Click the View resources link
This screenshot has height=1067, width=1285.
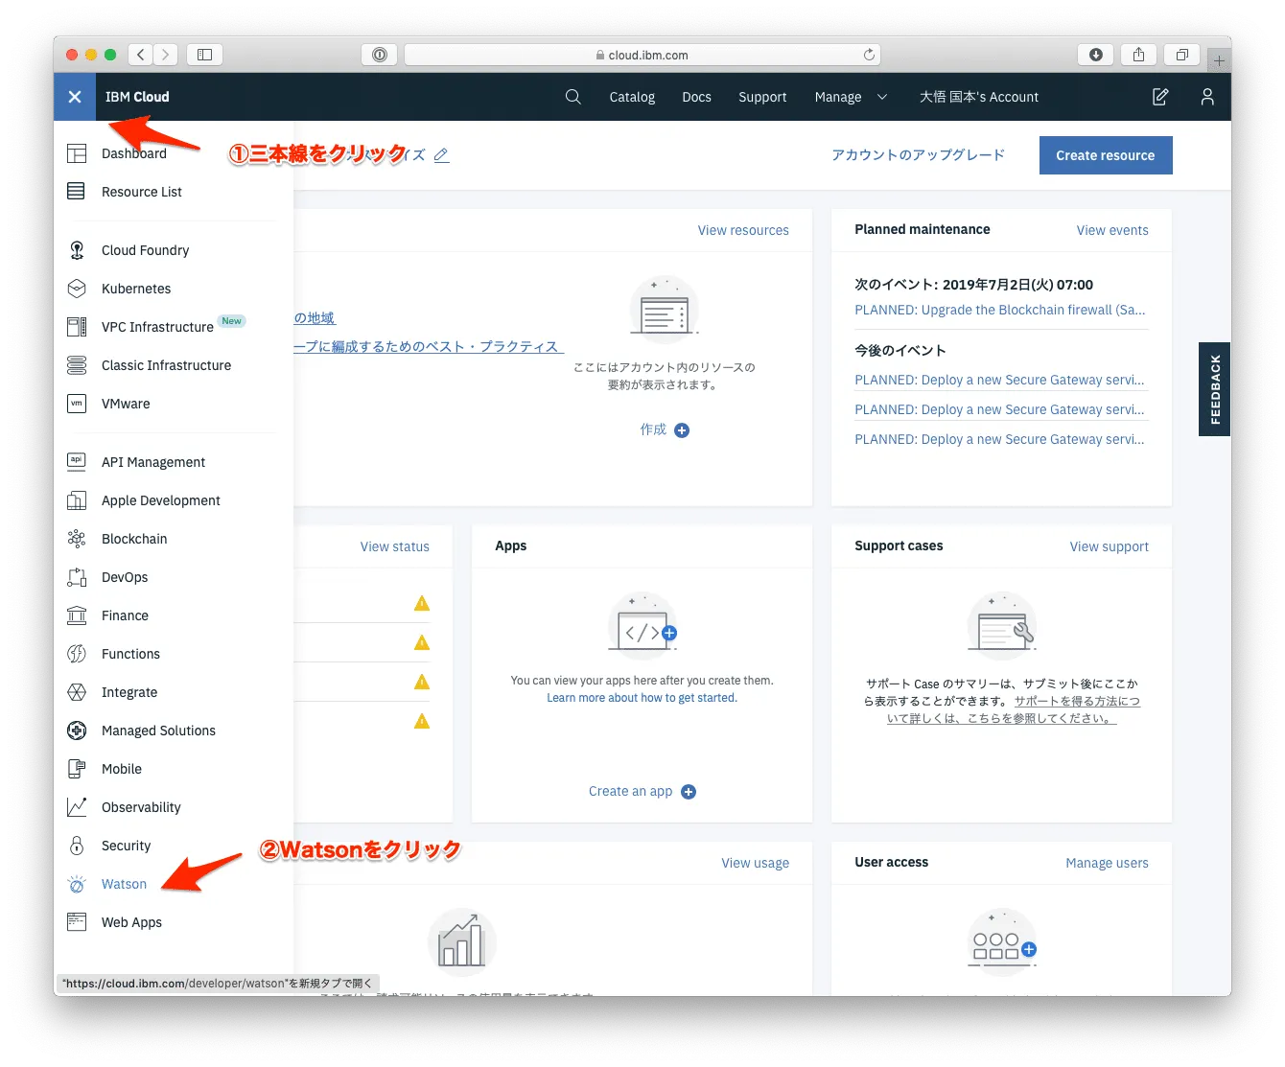pos(743,230)
